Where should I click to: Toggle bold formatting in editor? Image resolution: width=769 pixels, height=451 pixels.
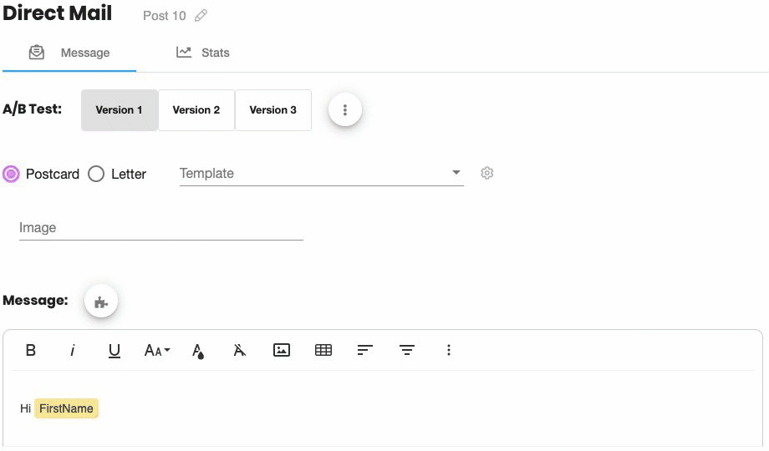(30, 350)
